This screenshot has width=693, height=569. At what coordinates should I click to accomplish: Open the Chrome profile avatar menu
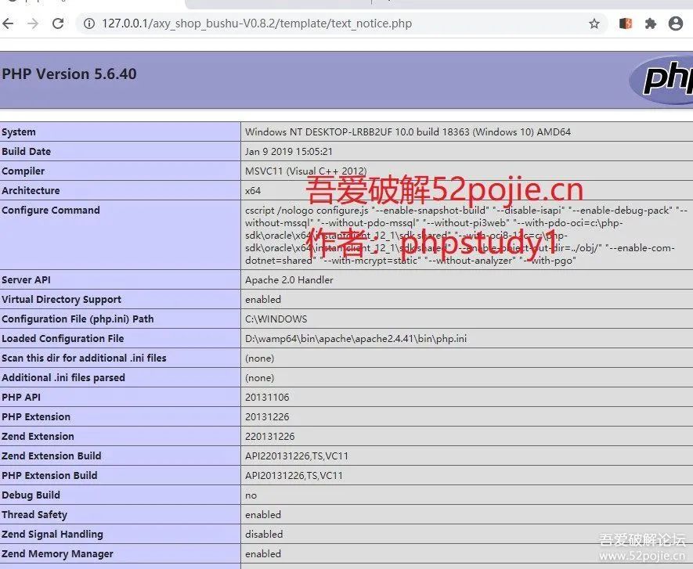pos(675,23)
